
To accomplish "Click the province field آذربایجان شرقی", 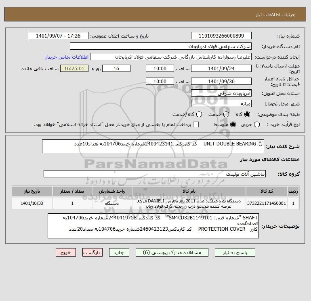I will (221, 93).
